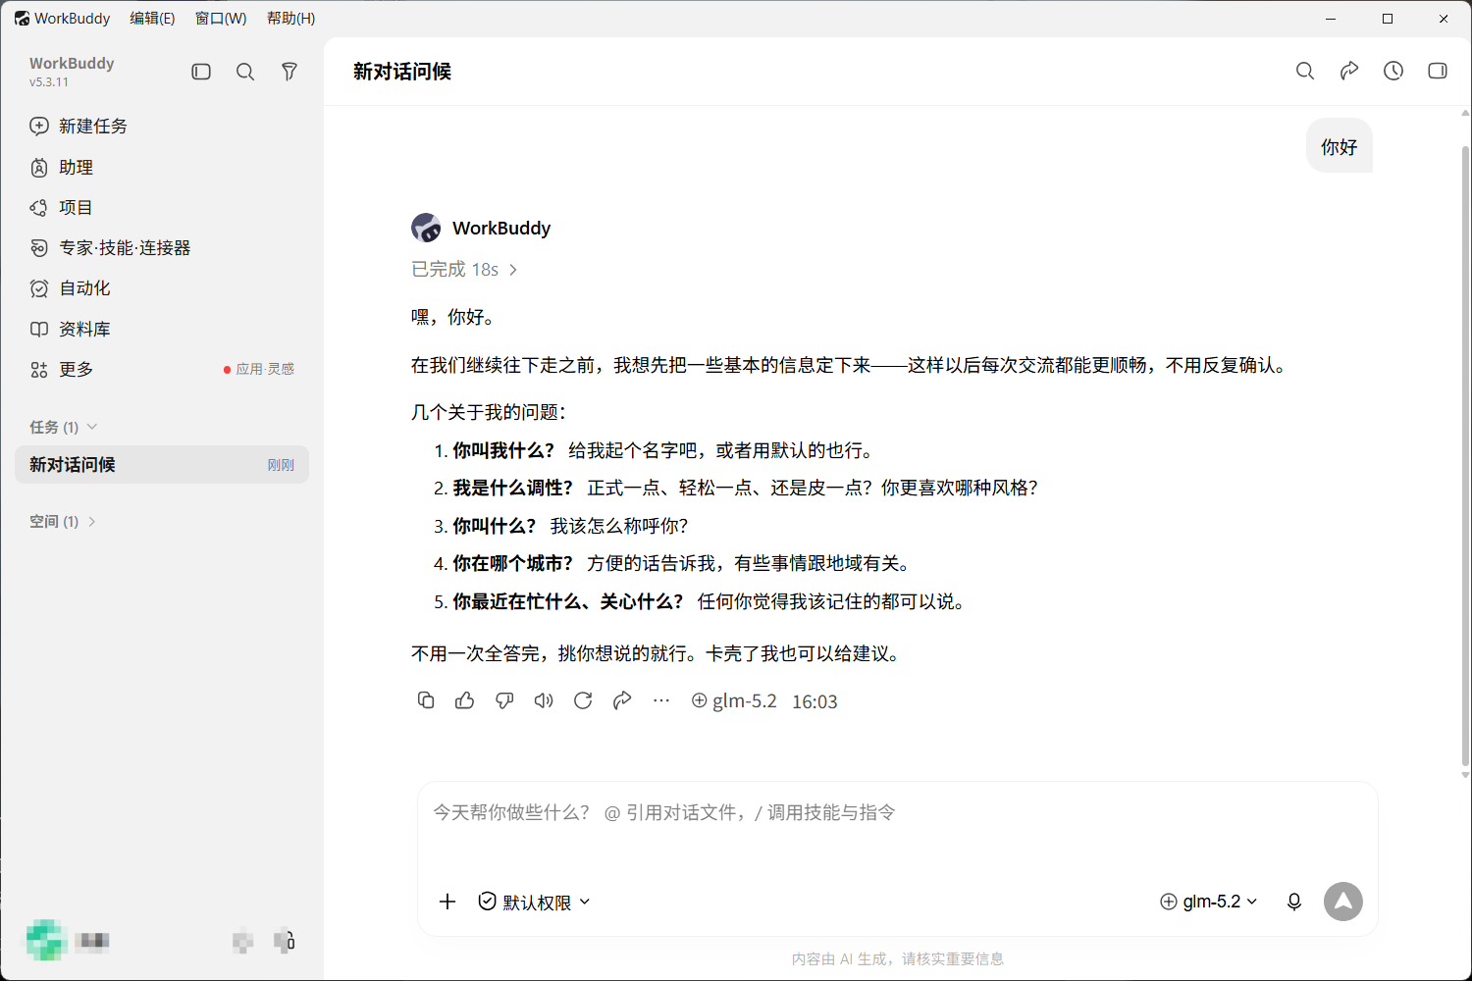The width and height of the screenshot is (1472, 981).
Task: Collapse the left sidebar panel
Action: (x=201, y=72)
